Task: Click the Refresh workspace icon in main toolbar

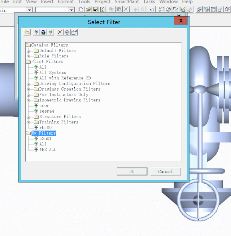Action: [103, 9]
